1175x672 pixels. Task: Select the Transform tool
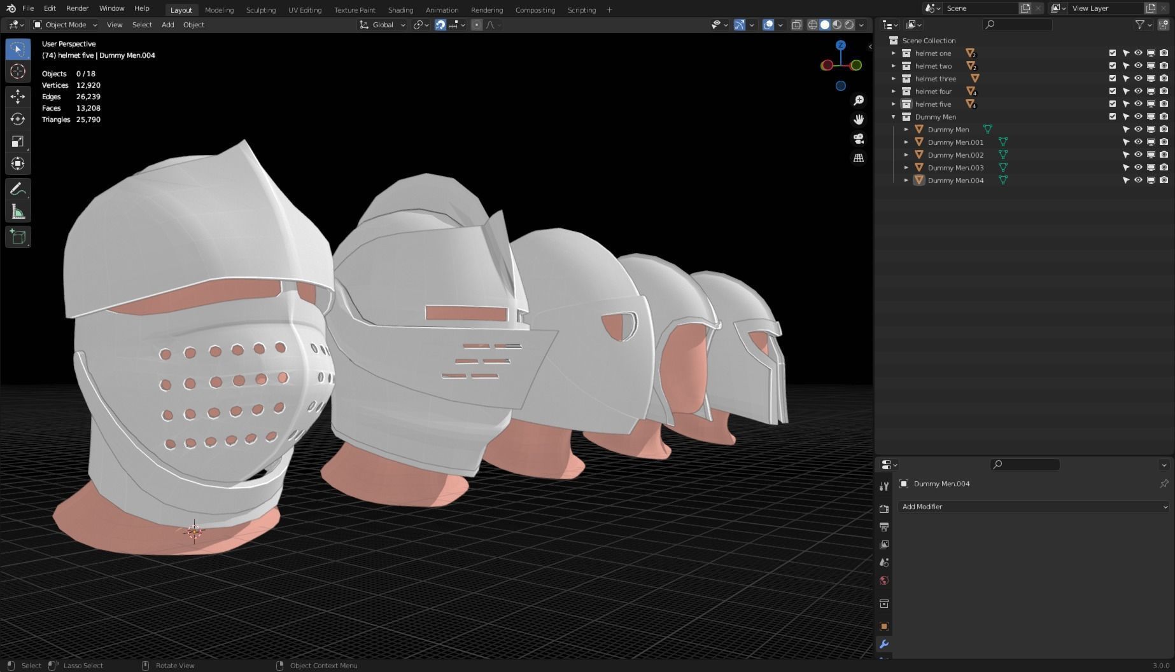[x=18, y=163]
